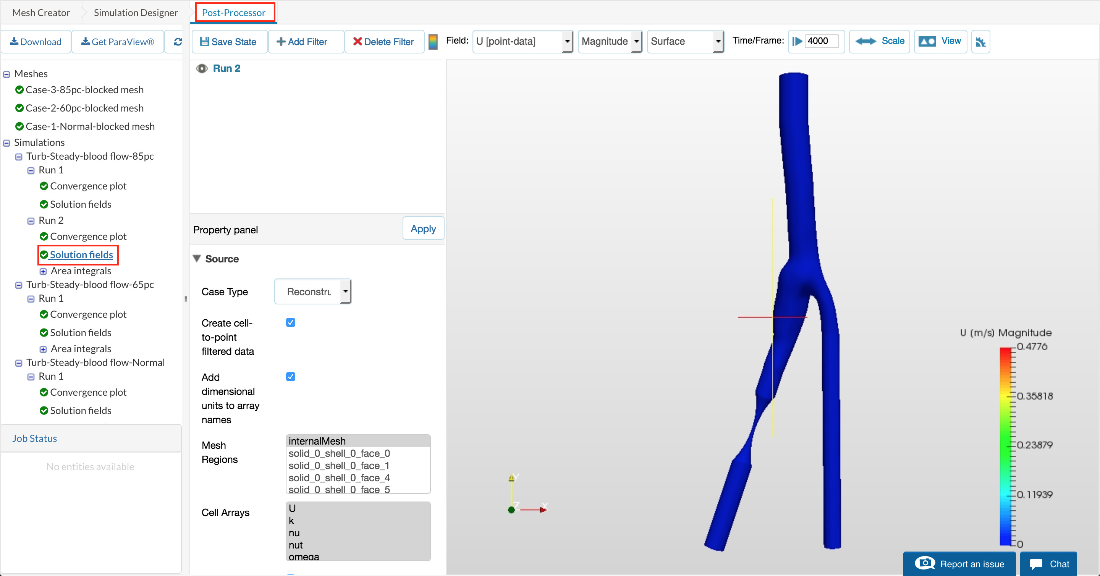1100x576 pixels.
Task: Click the Apply button
Action: (x=423, y=228)
